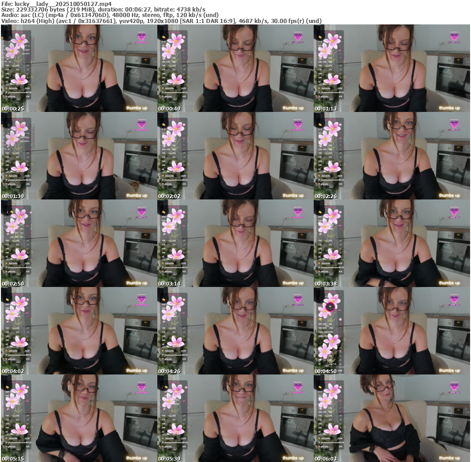Open the thumbnail at timestamp 00:04:26
The width and height of the screenshot is (471, 462).
point(235,330)
